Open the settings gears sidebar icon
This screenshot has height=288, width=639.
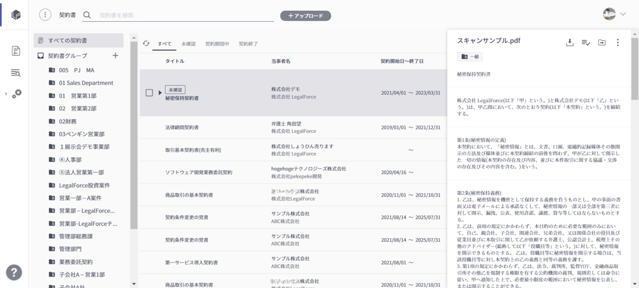click(x=17, y=94)
